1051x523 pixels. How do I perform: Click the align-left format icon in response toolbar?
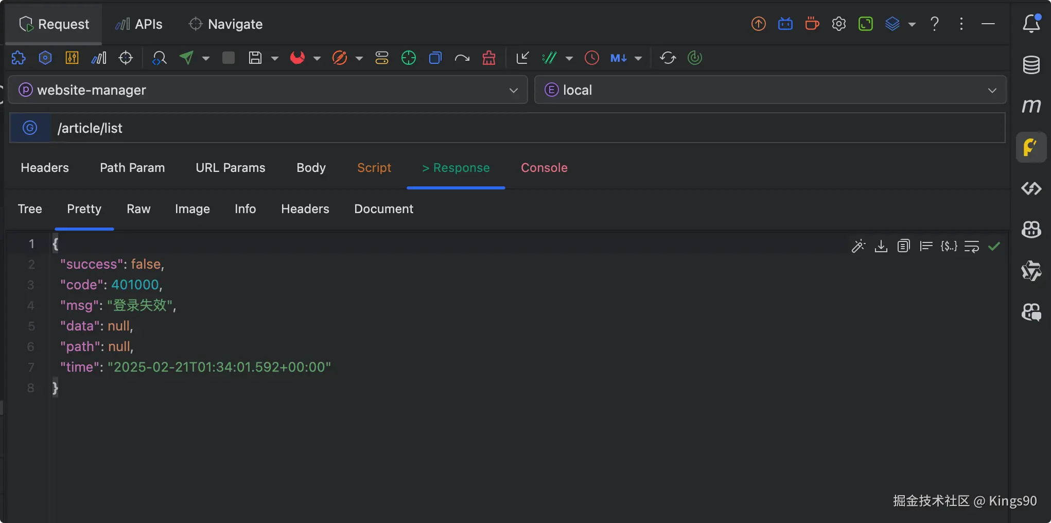click(x=926, y=246)
